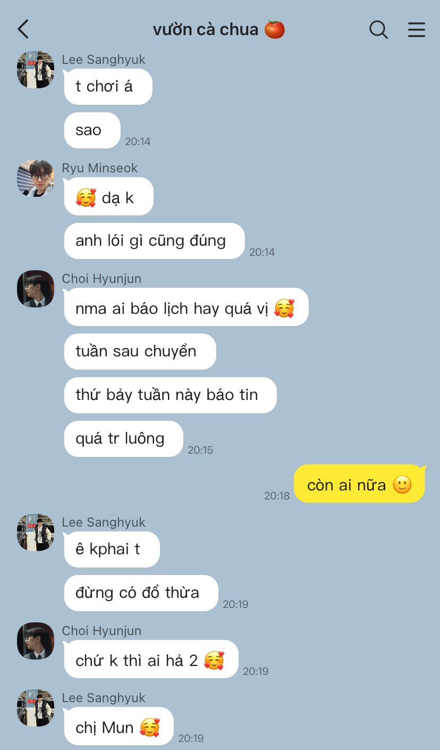Tap the chat title 'vườn cà chua'
The height and width of the screenshot is (750, 440).
(x=219, y=29)
